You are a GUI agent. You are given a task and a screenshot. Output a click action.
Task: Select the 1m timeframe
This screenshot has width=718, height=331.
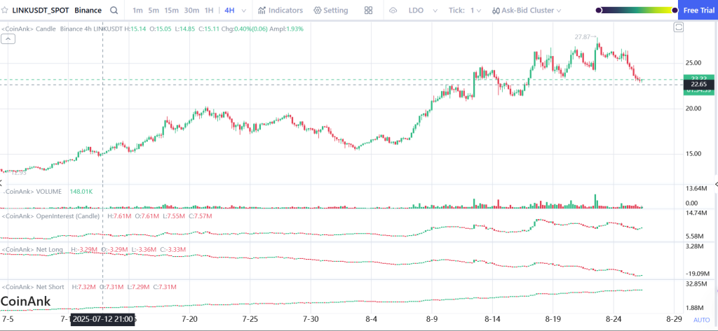click(x=137, y=10)
